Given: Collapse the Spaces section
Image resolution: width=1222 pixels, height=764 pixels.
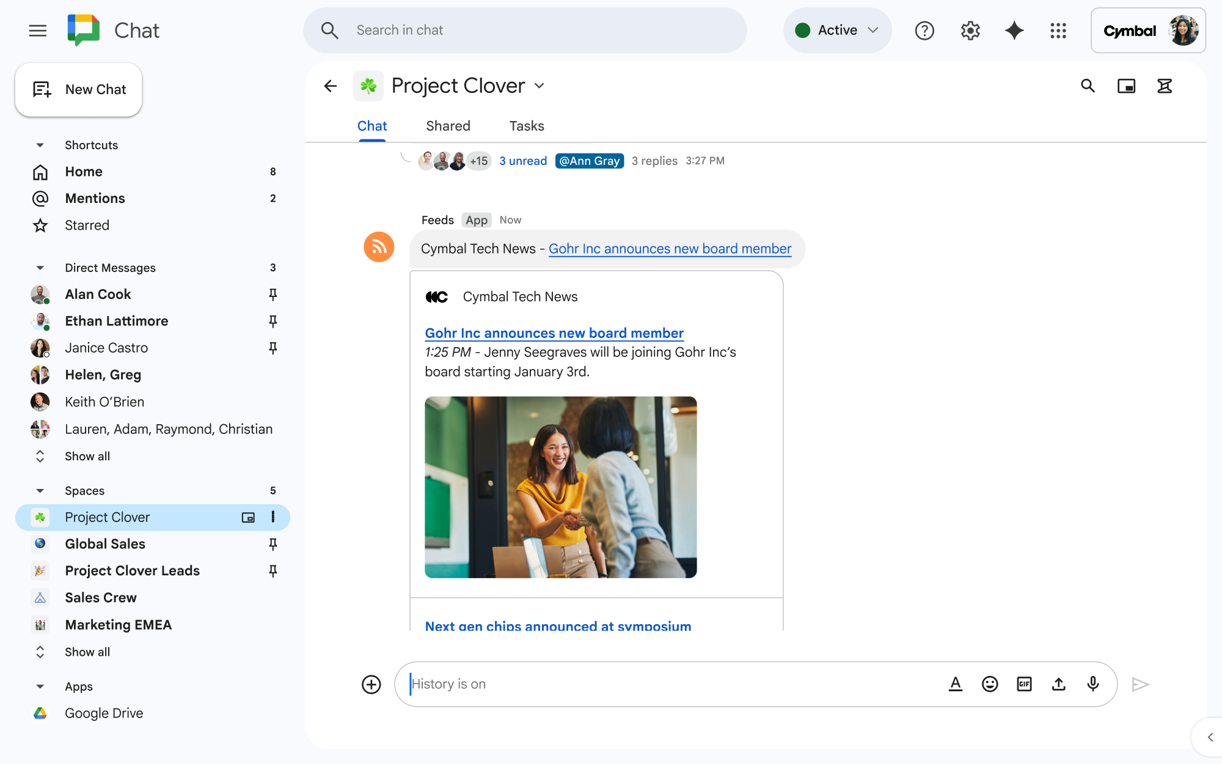Looking at the screenshot, I should [x=39, y=490].
